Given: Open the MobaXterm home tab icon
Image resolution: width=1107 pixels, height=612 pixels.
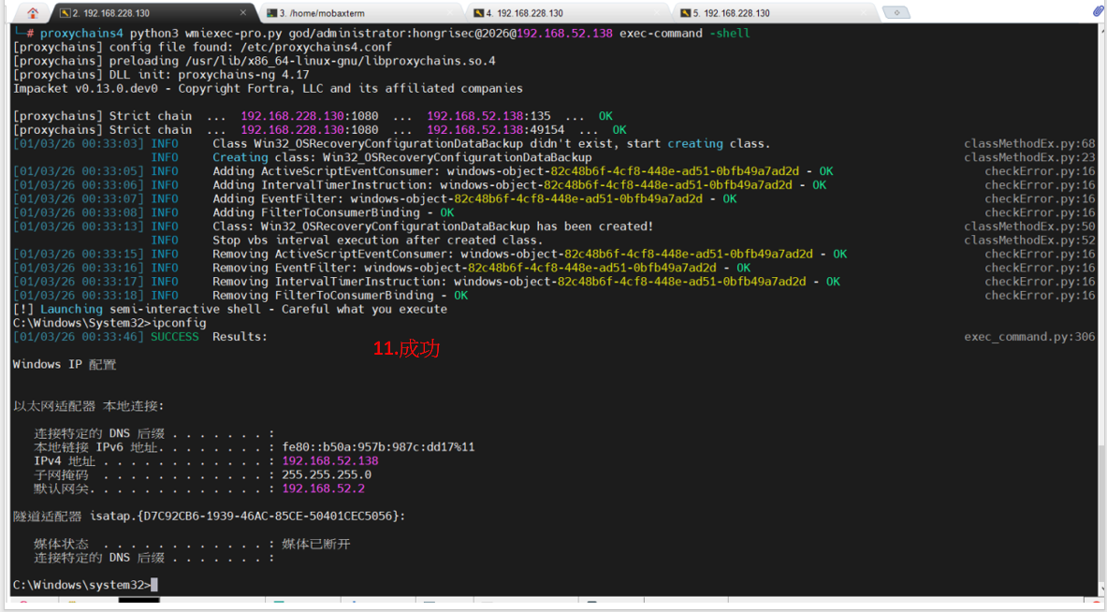Looking at the screenshot, I should coord(33,13).
